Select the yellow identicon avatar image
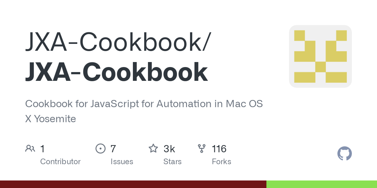 click(320, 56)
